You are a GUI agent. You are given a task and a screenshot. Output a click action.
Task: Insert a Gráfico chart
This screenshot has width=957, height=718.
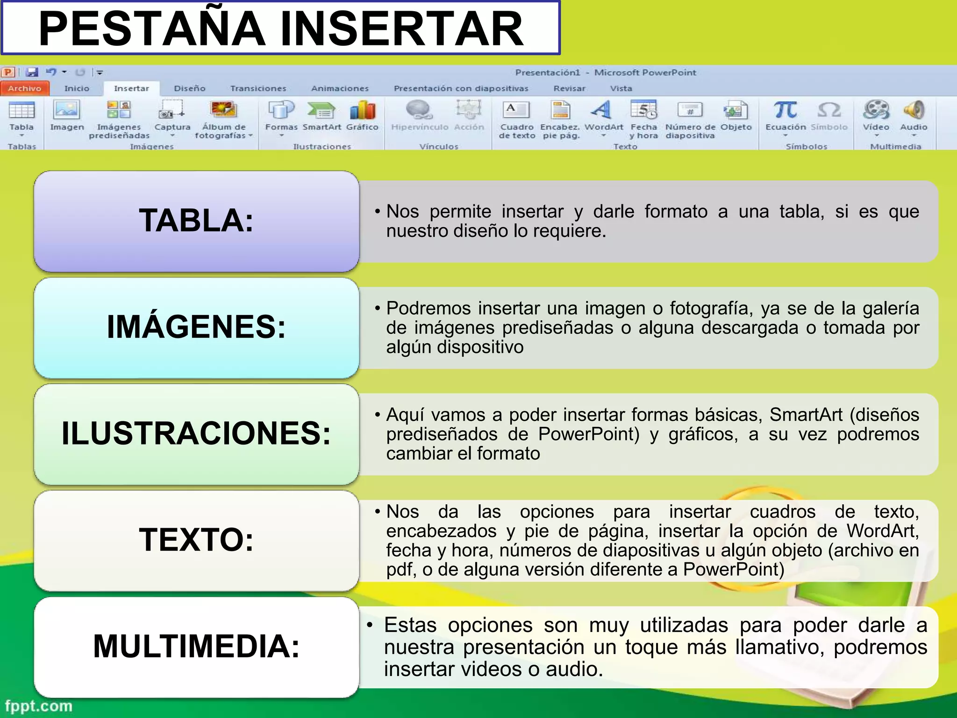(x=362, y=110)
